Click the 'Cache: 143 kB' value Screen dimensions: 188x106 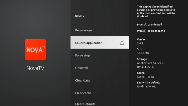146,77
